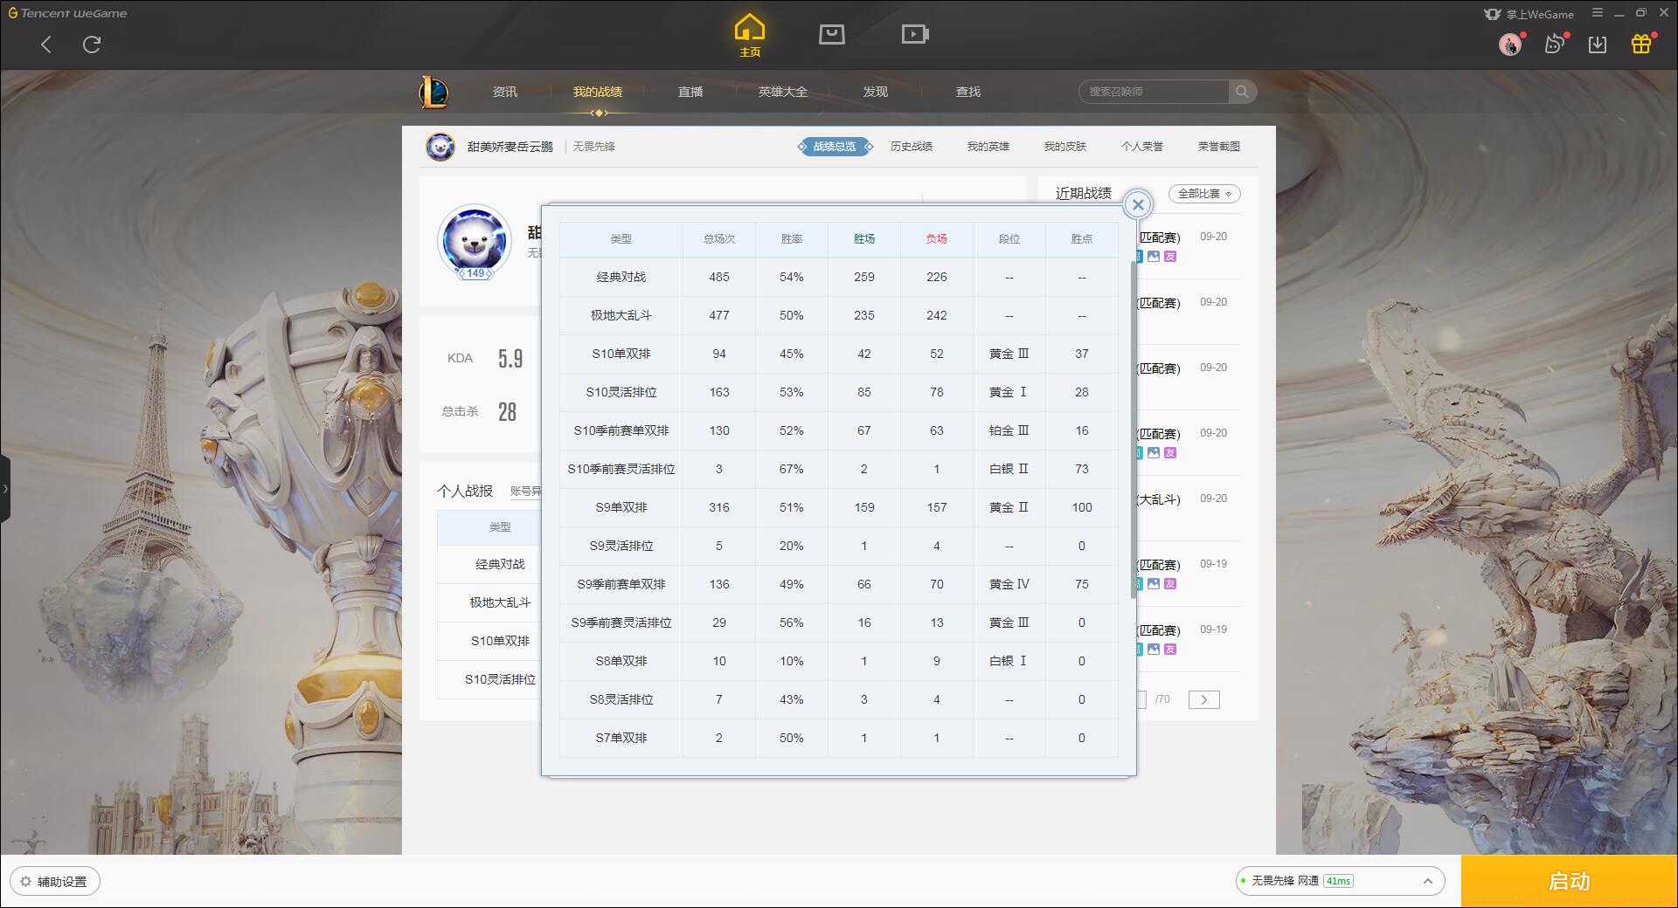Switch to the 英雄大全 tab

pyautogui.click(x=783, y=92)
